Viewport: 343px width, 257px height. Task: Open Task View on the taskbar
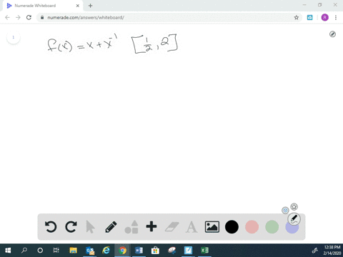(56, 250)
